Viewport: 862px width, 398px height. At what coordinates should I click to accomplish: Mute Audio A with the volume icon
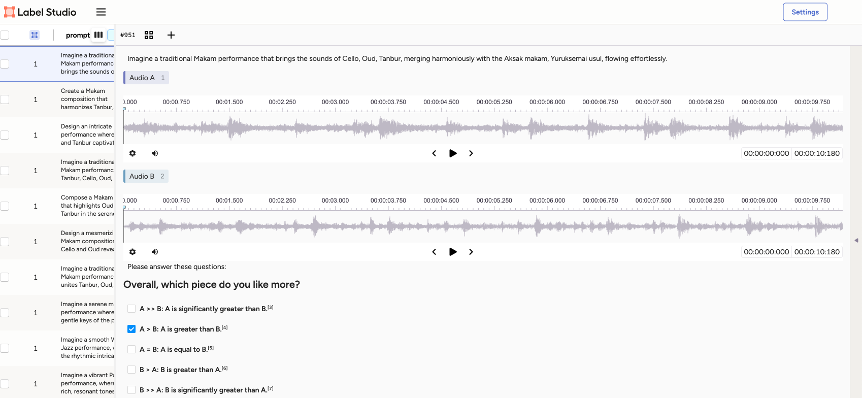155,153
